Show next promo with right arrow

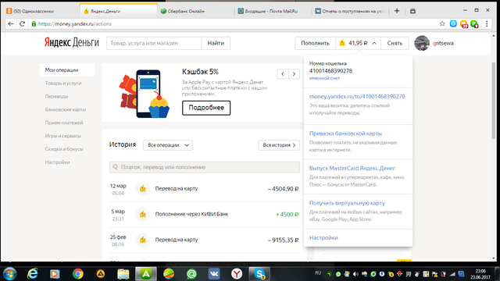point(294,74)
